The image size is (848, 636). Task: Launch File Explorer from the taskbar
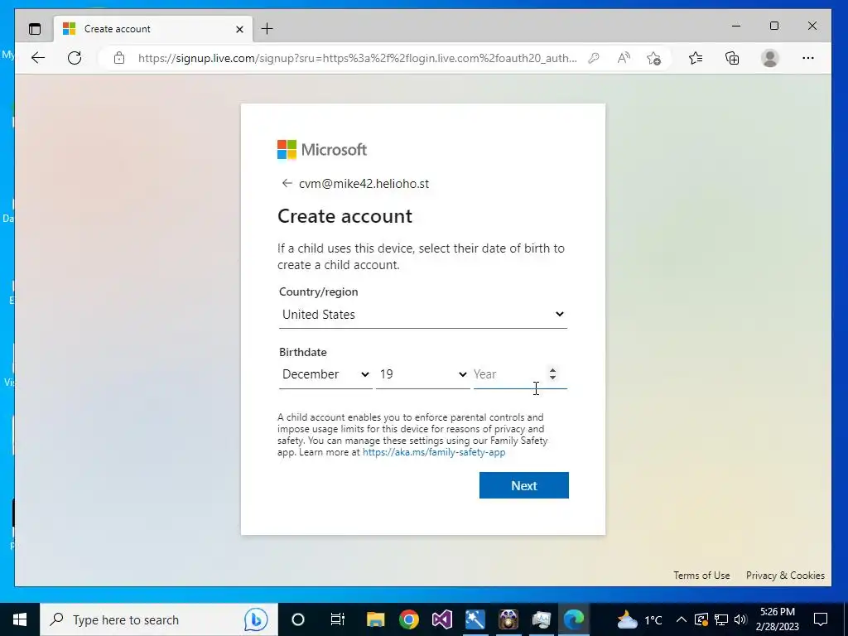pyautogui.click(x=375, y=619)
